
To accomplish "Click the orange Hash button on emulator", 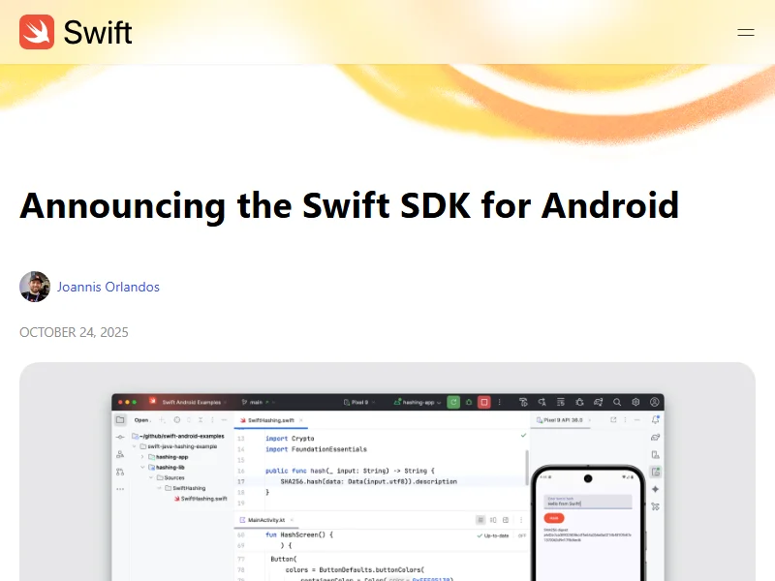I will coord(555,518).
